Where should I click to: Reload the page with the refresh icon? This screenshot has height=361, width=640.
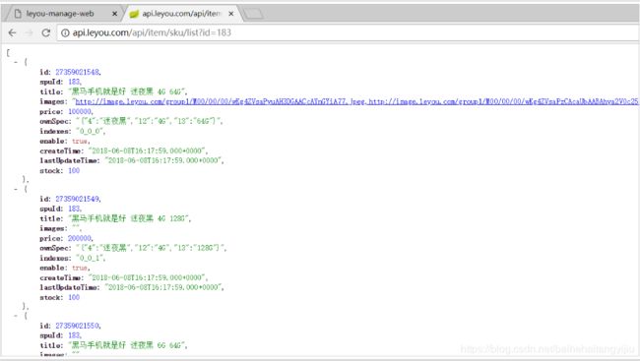[x=45, y=33]
